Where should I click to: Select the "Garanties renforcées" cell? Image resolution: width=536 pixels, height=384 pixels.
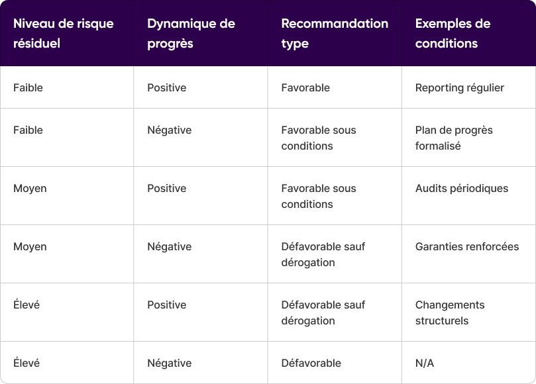[466, 246]
